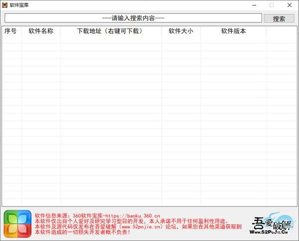Click the red disclaimer line about 个人爱好
This screenshot has height=241, width=299.
click(131, 221)
